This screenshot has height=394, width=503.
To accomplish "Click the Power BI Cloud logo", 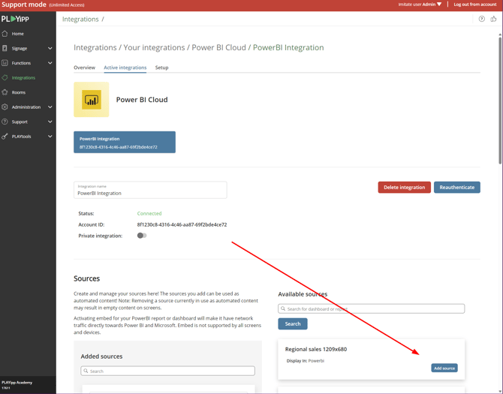I will point(92,100).
